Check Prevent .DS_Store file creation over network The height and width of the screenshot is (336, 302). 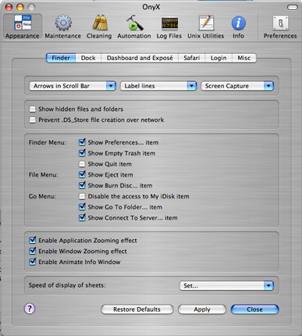(x=33, y=120)
